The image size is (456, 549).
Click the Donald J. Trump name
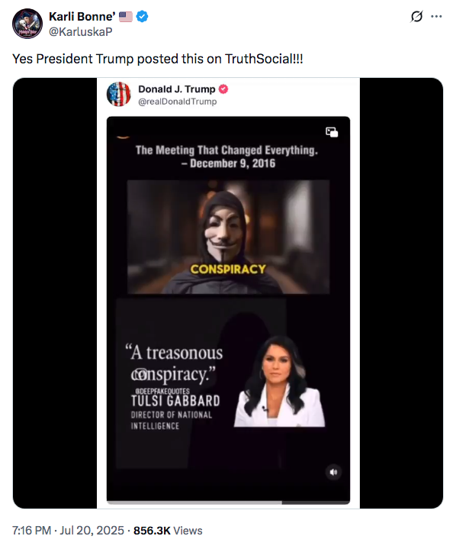[x=177, y=89]
